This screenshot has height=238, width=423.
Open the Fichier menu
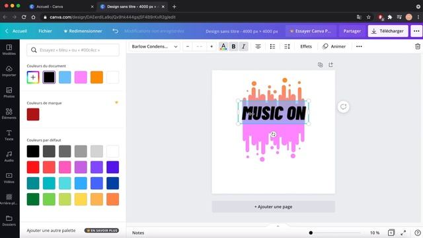tap(45, 31)
